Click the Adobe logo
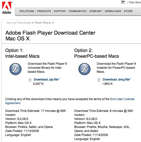This screenshot has width=141, height=142. point(7,8)
